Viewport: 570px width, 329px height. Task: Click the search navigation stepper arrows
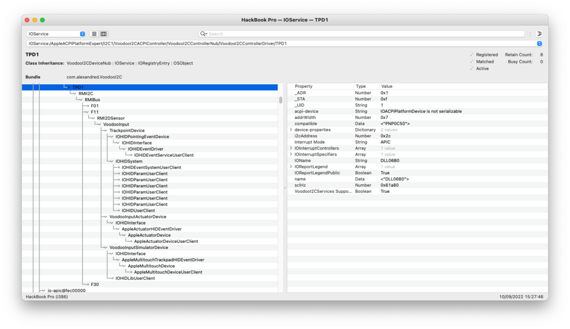530,34
